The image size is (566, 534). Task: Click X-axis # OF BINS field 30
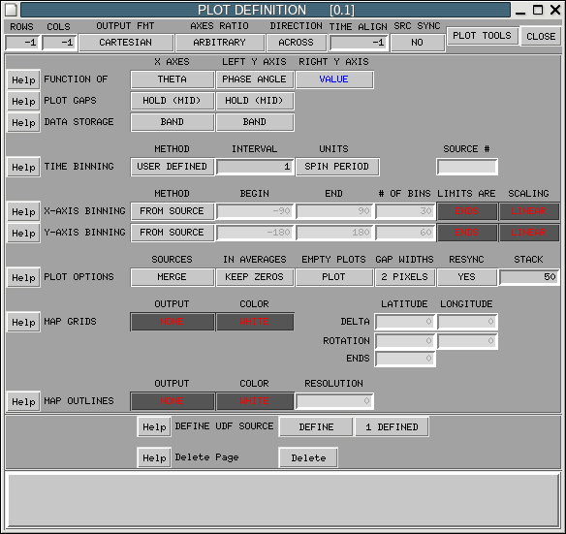click(x=405, y=211)
